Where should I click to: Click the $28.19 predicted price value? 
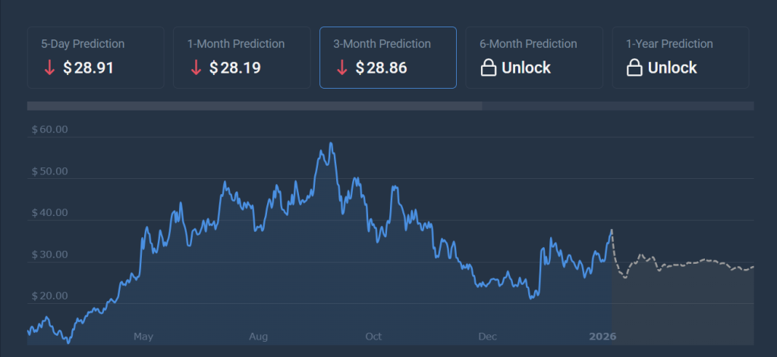point(234,68)
